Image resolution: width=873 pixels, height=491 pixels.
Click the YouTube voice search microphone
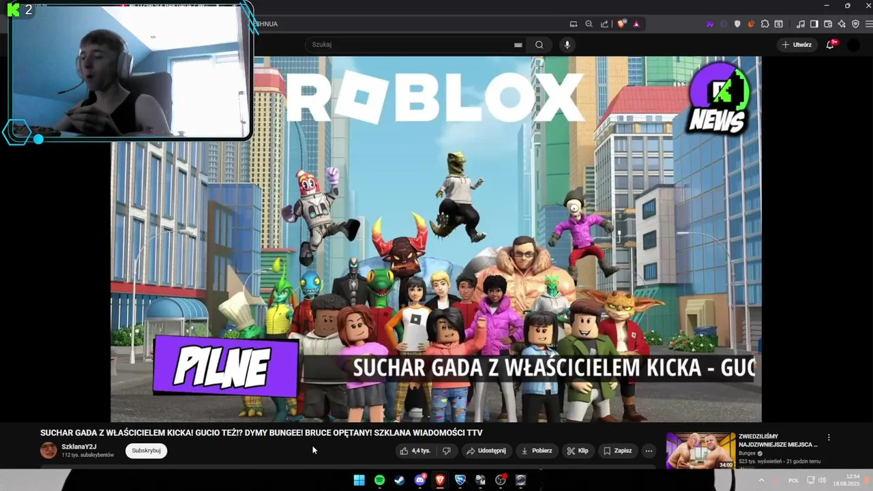tap(567, 44)
